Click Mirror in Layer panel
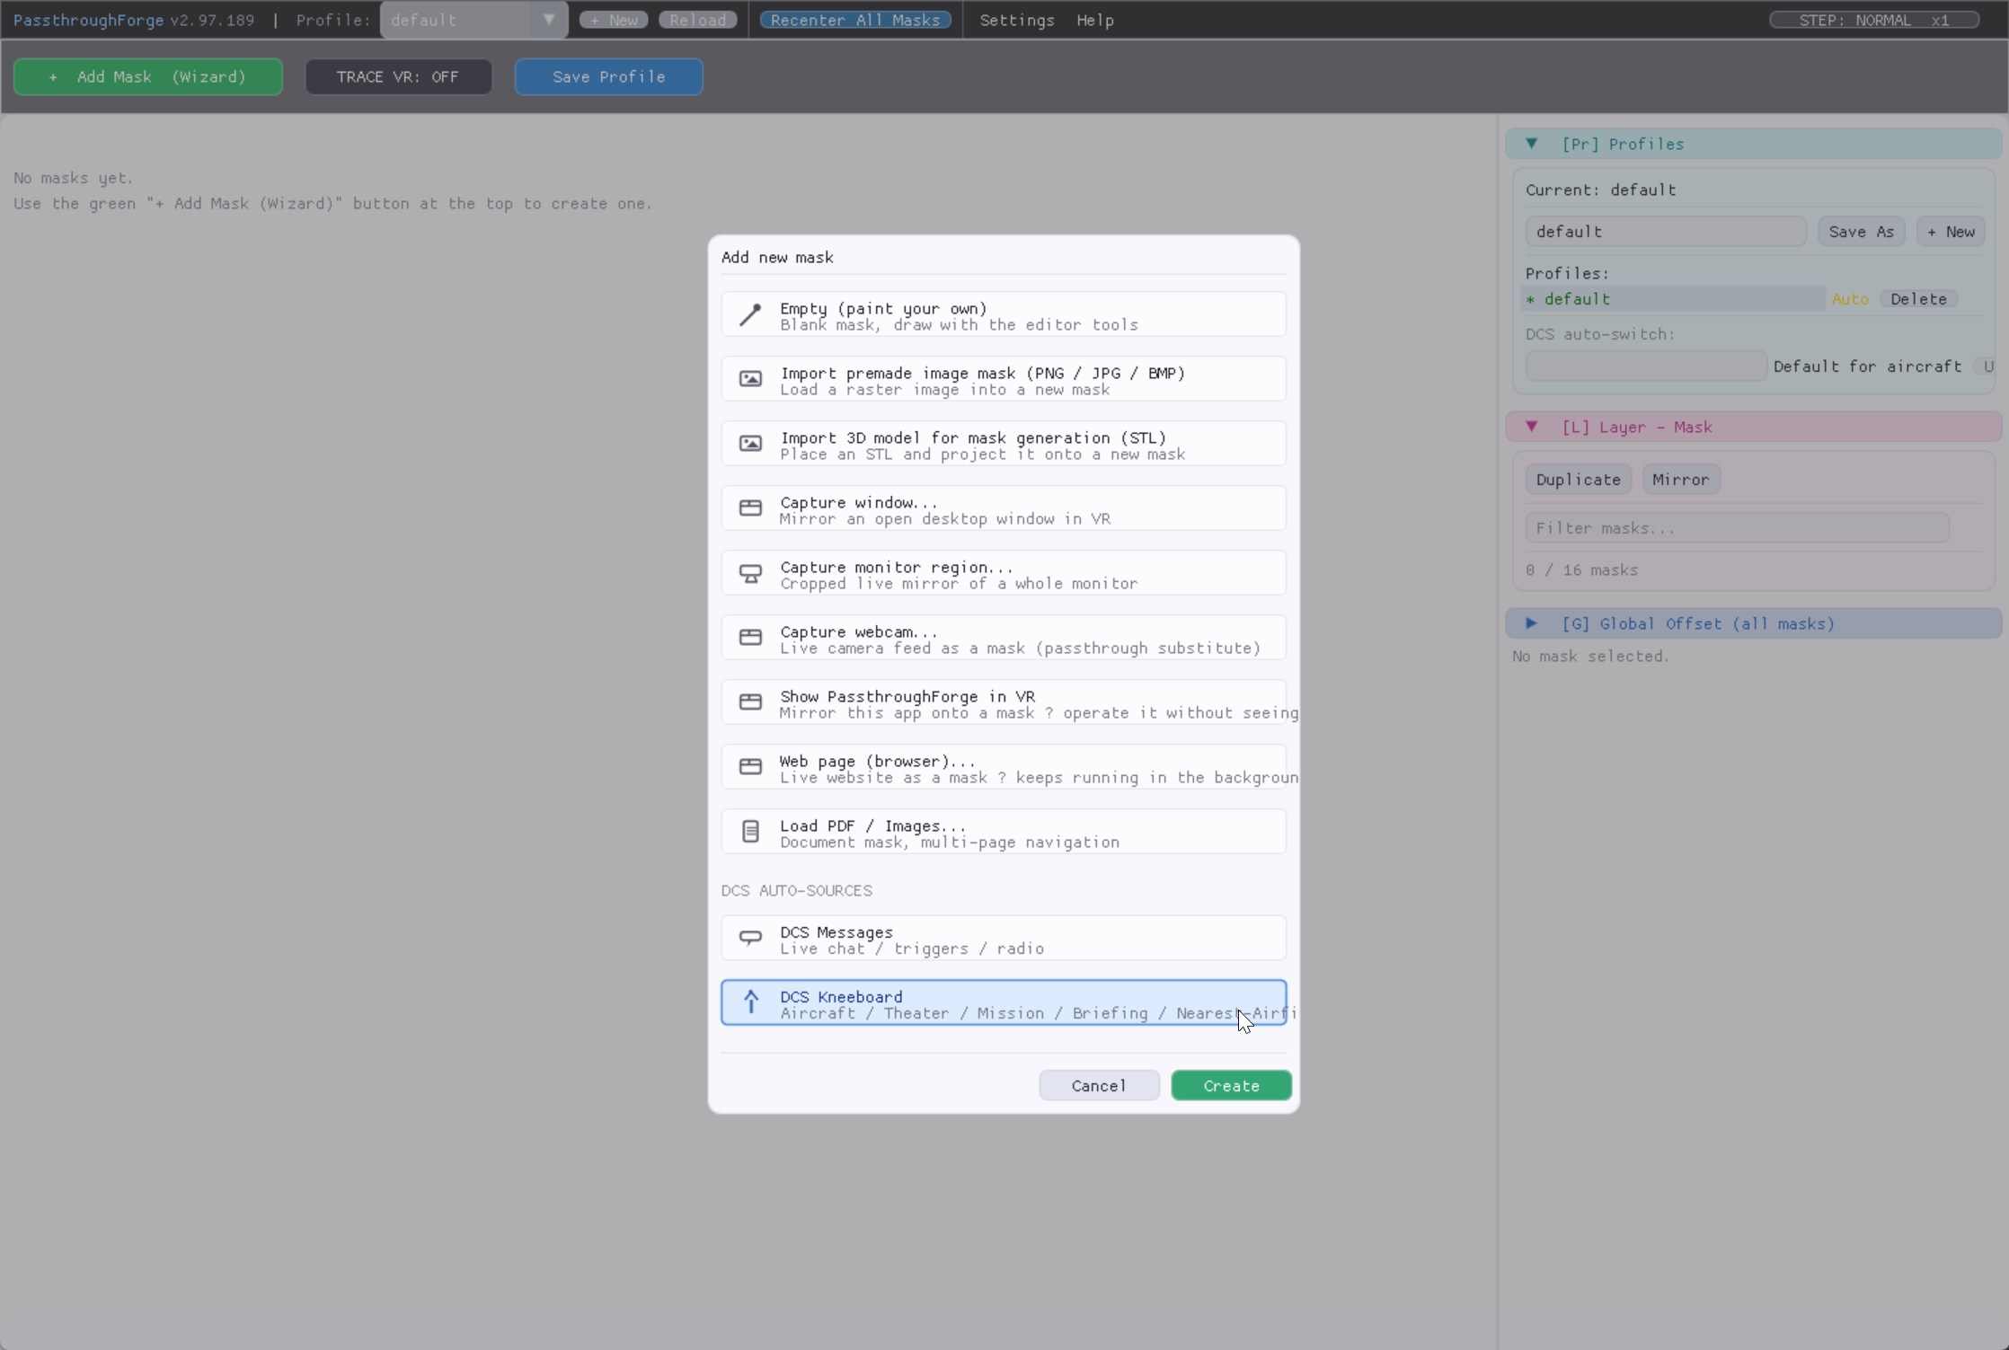This screenshot has height=1350, width=2009. point(1680,479)
